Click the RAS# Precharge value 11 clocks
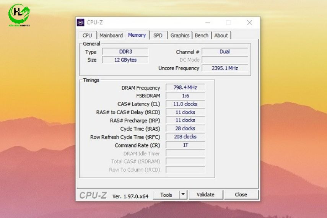Viewport: 327px width, 218px height. coord(185,120)
